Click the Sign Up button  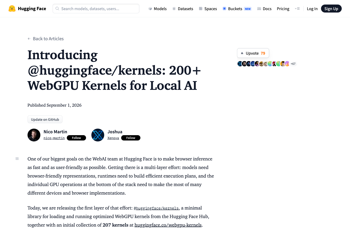[x=331, y=9]
